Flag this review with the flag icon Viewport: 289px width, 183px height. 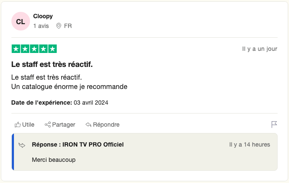[274, 124]
